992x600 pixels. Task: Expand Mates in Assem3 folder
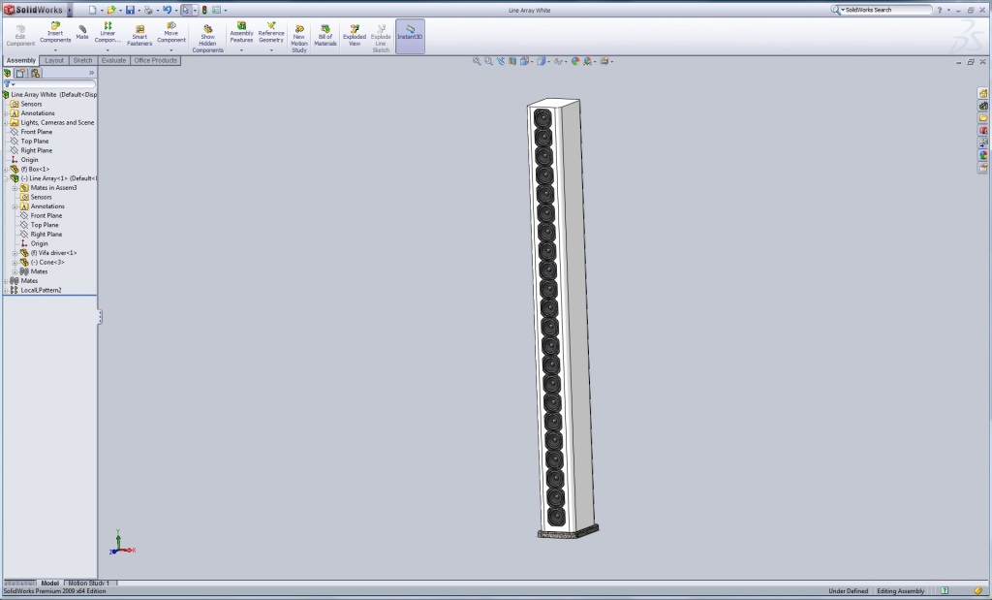coord(15,188)
